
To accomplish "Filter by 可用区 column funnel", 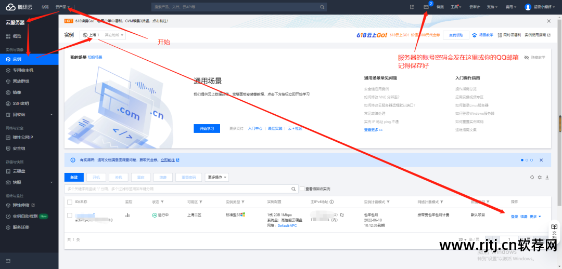I will coord(201,202).
